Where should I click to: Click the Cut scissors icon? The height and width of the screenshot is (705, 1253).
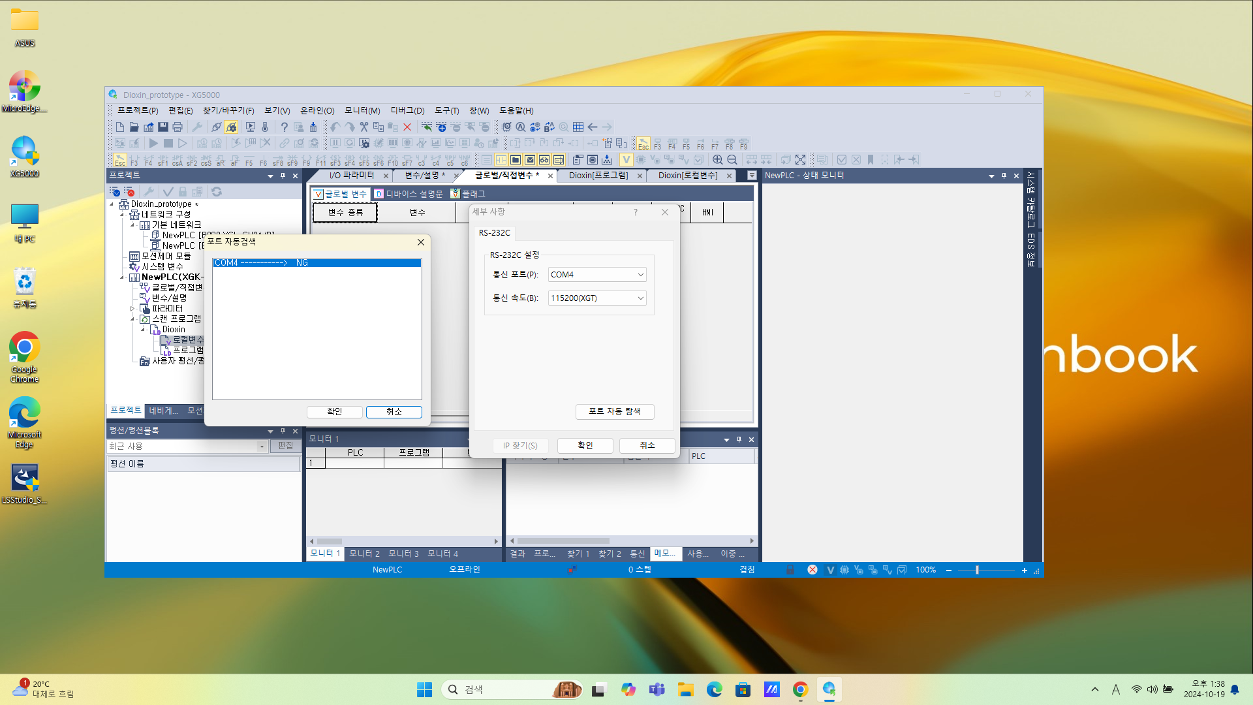[x=364, y=127]
